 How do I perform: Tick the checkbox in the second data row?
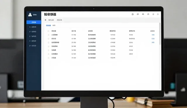(49, 39)
